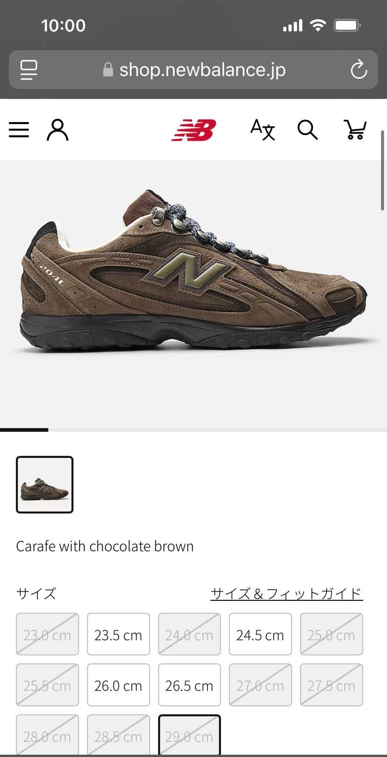Viewport: 387px width, 757px height.
Task: Open the shopping cart
Action: [x=355, y=130]
